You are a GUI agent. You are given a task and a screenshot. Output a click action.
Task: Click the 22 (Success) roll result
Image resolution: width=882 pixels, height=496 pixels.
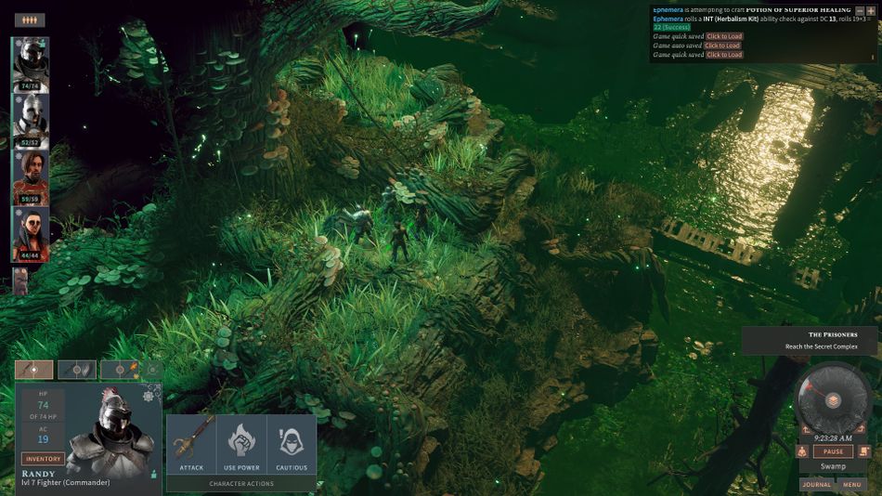pyautogui.click(x=671, y=27)
